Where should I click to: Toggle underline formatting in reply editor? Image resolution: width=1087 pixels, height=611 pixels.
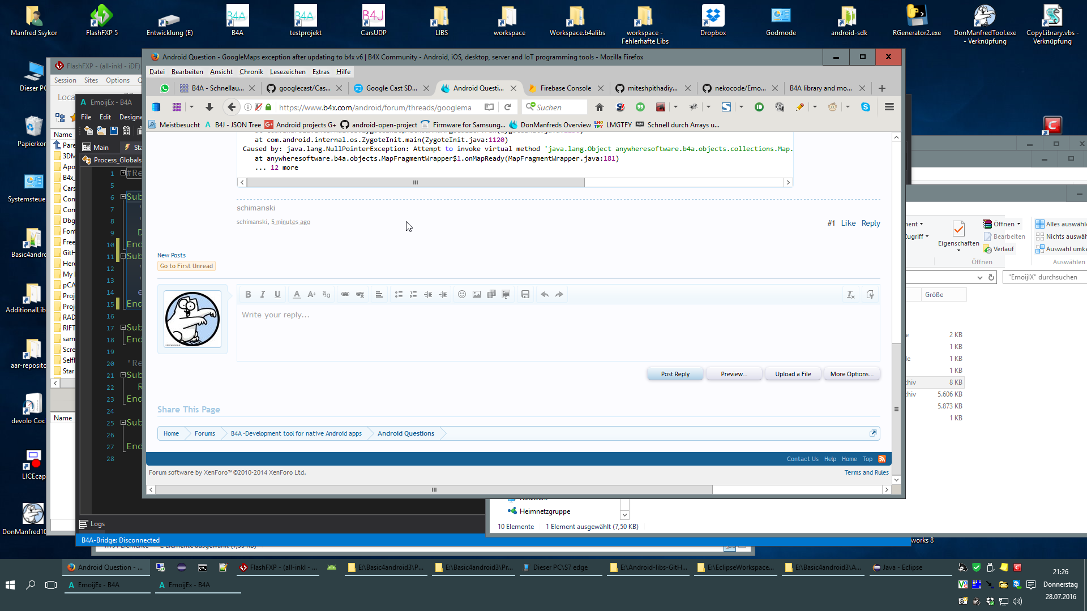(277, 294)
